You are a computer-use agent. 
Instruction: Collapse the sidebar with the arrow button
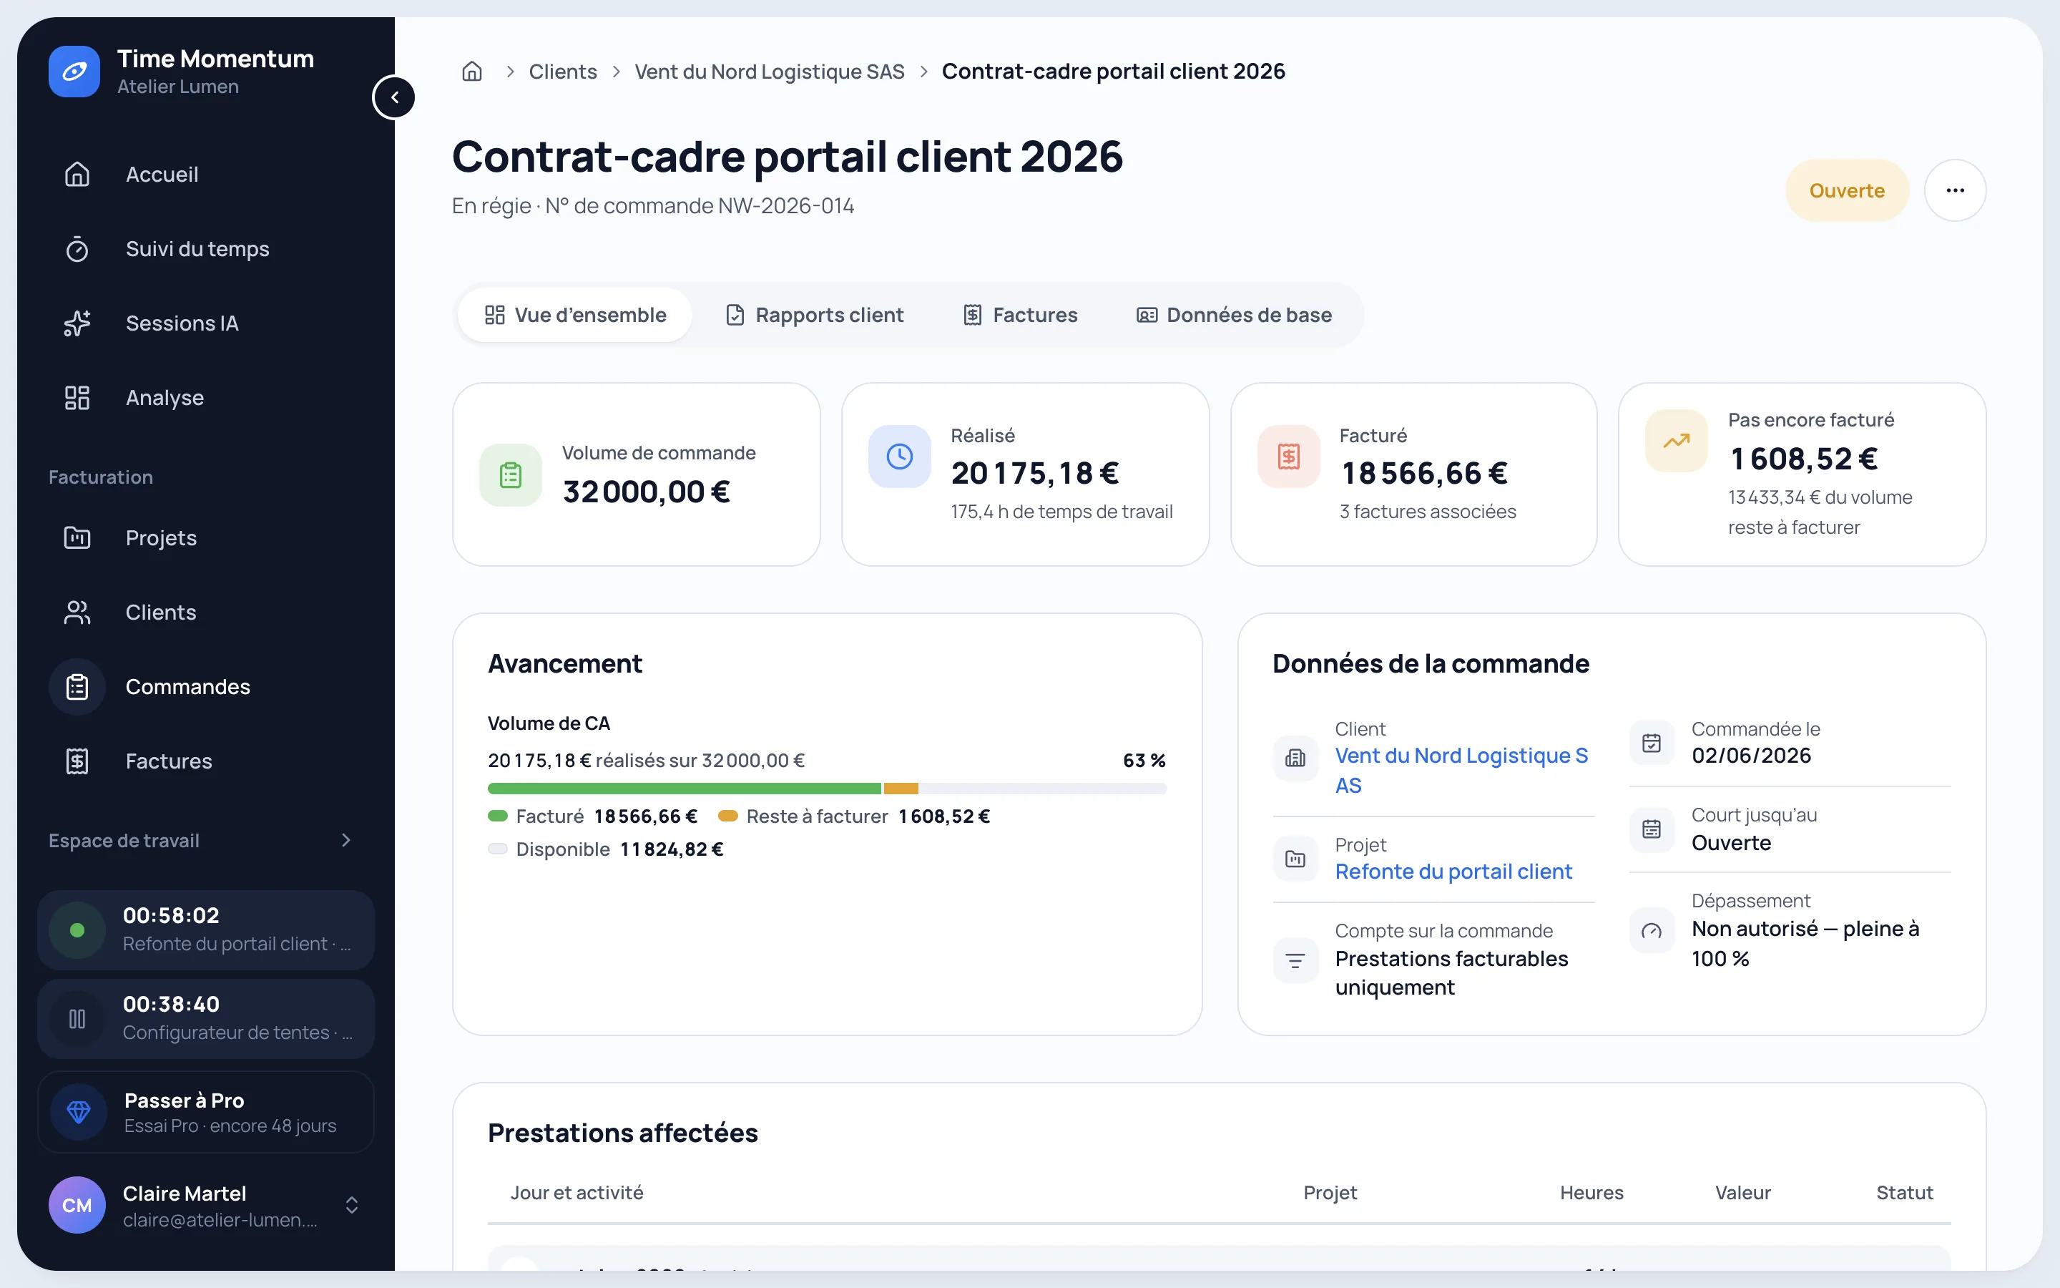point(394,97)
